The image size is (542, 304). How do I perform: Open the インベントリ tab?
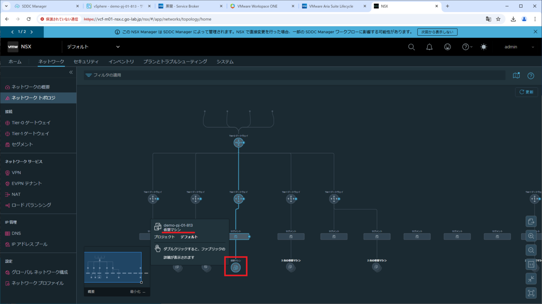121,62
